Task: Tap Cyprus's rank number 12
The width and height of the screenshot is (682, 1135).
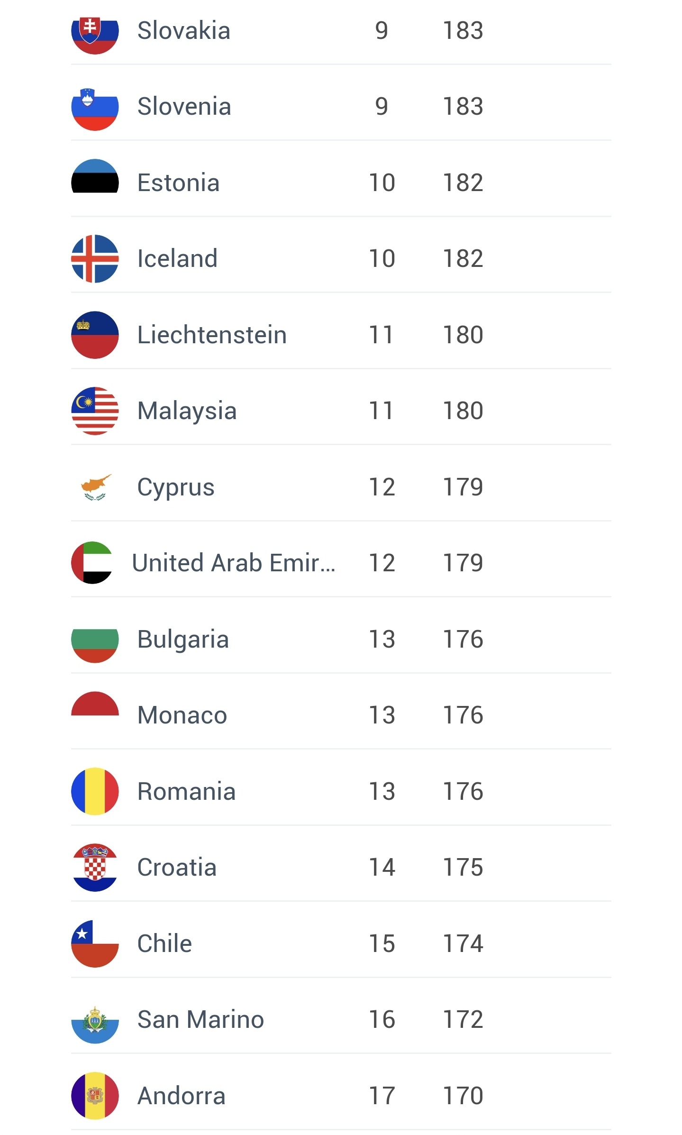Action: tap(382, 487)
